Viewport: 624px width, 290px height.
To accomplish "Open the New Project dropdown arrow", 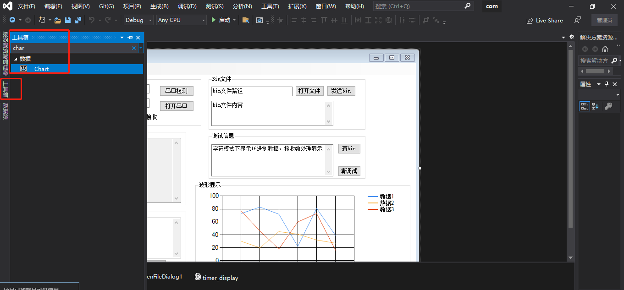I will (50, 20).
